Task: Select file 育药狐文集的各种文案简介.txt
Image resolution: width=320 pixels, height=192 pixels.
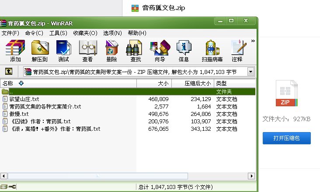Action: pos(45,106)
